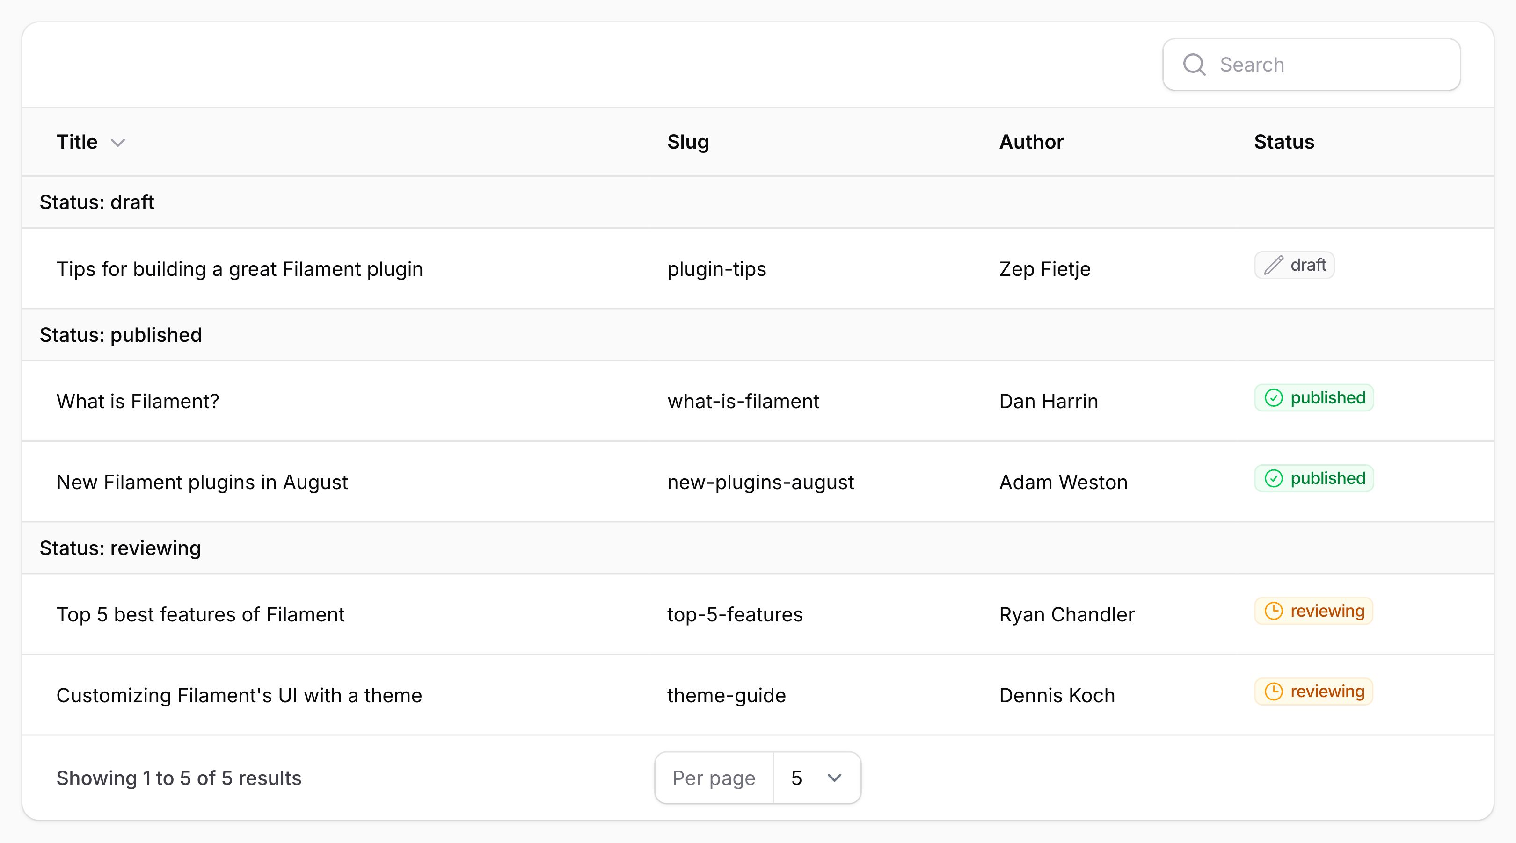Sort by the Title column header
Viewport: 1516px width, 843px height.
click(77, 142)
